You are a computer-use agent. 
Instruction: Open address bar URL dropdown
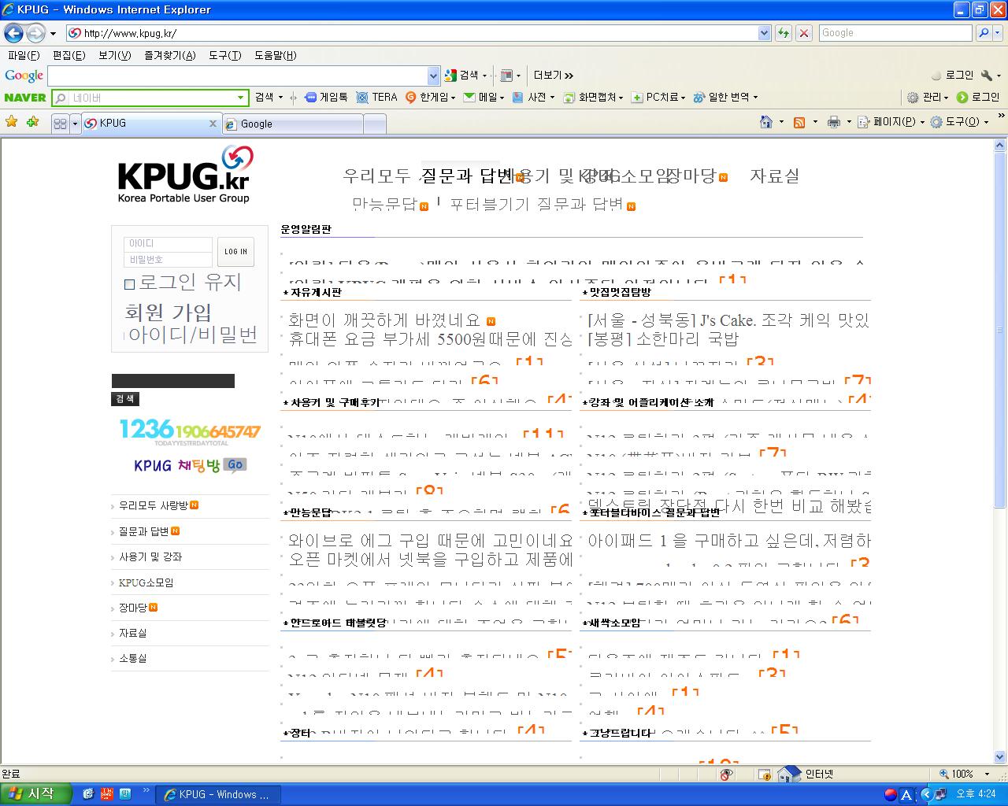764,33
